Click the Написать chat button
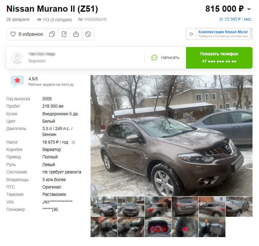This screenshot has width=259, height=246. (x=165, y=58)
